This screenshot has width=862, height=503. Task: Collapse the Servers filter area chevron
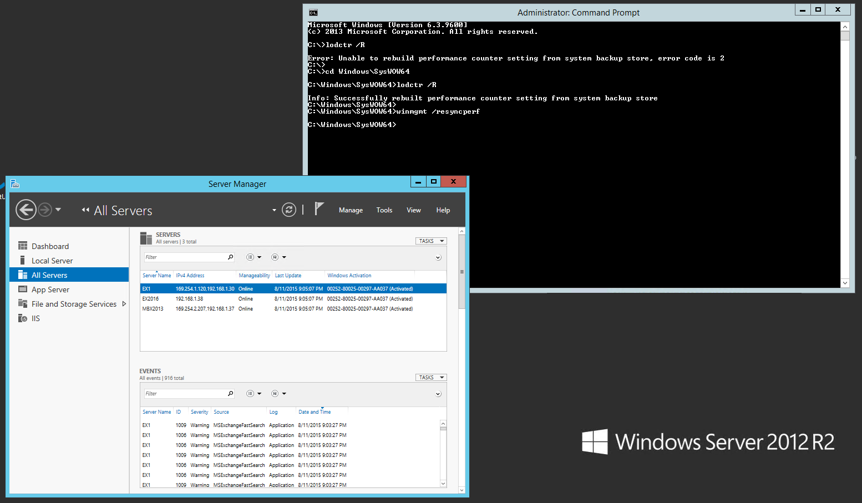click(x=438, y=257)
